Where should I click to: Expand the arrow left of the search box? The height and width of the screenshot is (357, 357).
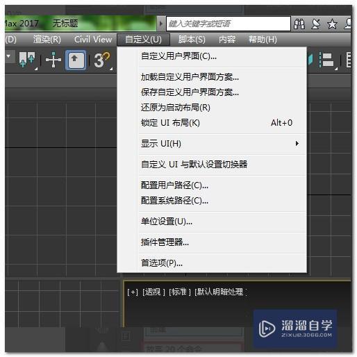(160, 24)
